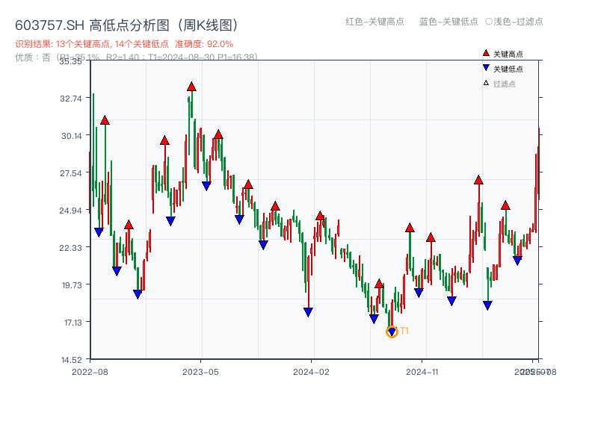598x448 pixels.
Task: Click the 蓝色-关键低点 top legend label
Action: pos(449,22)
